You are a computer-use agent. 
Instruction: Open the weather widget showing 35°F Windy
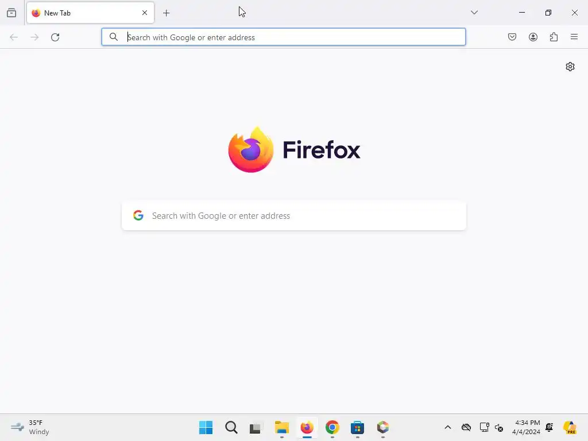point(30,427)
